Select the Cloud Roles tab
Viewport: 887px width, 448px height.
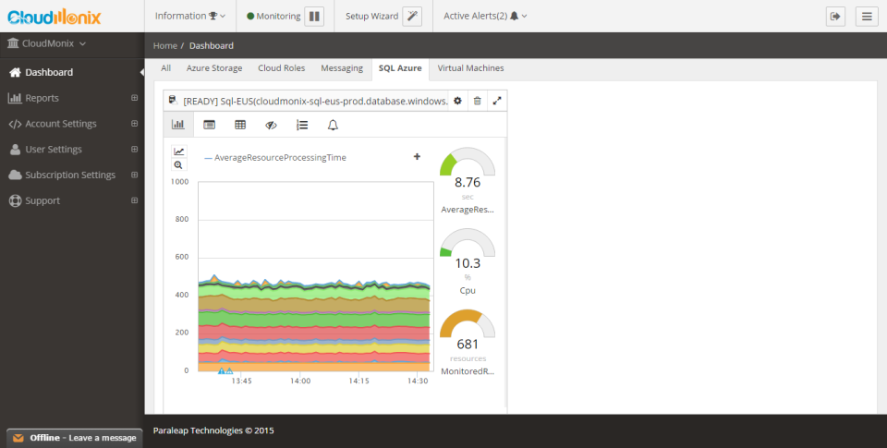pos(281,67)
